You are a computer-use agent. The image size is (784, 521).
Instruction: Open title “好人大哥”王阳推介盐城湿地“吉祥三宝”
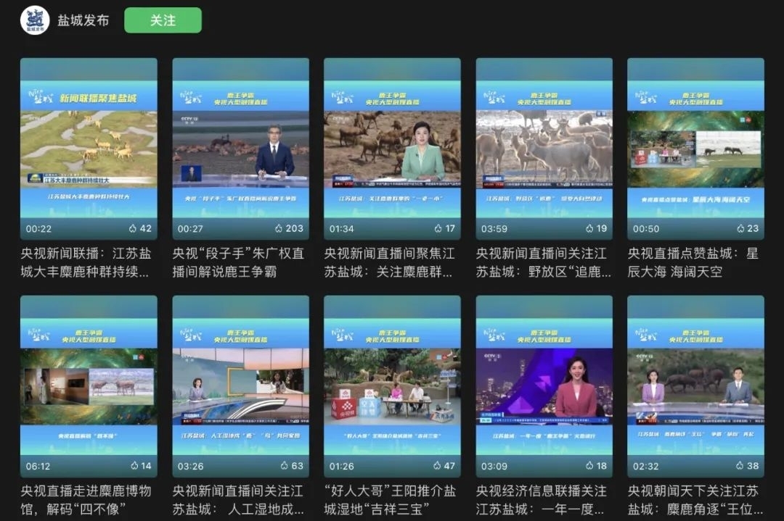coord(392,500)
